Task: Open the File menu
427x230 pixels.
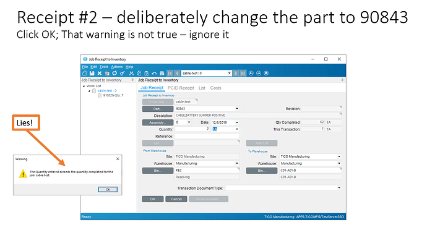Action: pyautogui.click(x=85, y=67)
